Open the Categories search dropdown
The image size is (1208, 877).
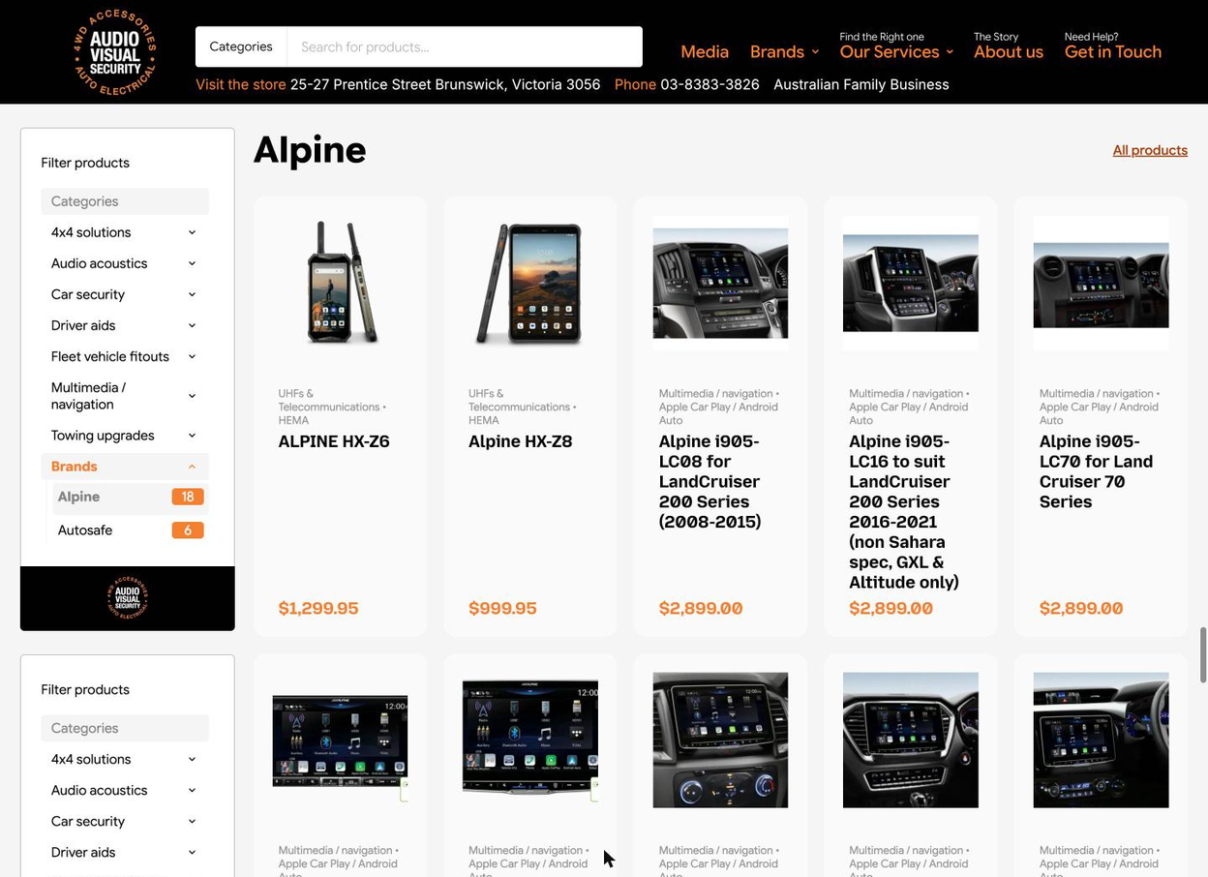(241, 46)
